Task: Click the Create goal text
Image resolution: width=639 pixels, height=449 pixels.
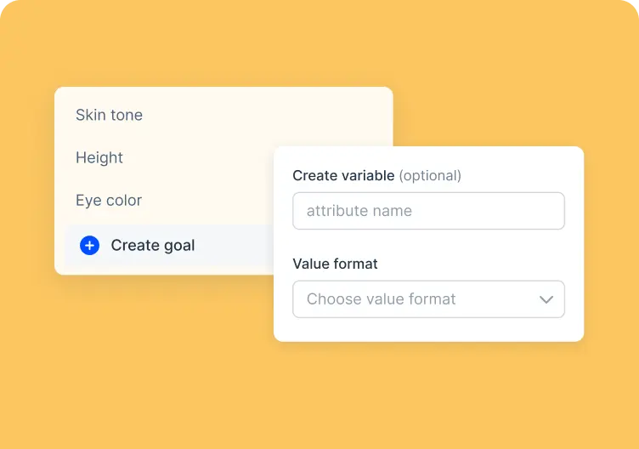Action: click(153, 246)
